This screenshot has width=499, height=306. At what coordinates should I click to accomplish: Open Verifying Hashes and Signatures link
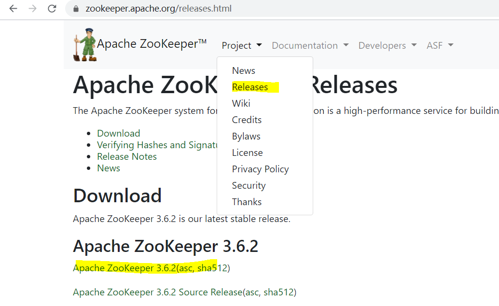[x=157, y=145]
